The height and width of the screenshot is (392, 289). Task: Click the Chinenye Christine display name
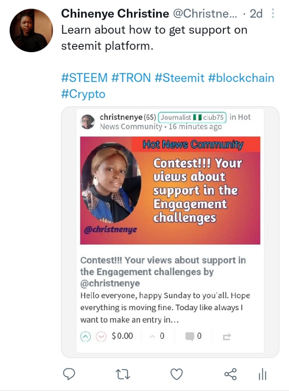(x=115, y=13)
